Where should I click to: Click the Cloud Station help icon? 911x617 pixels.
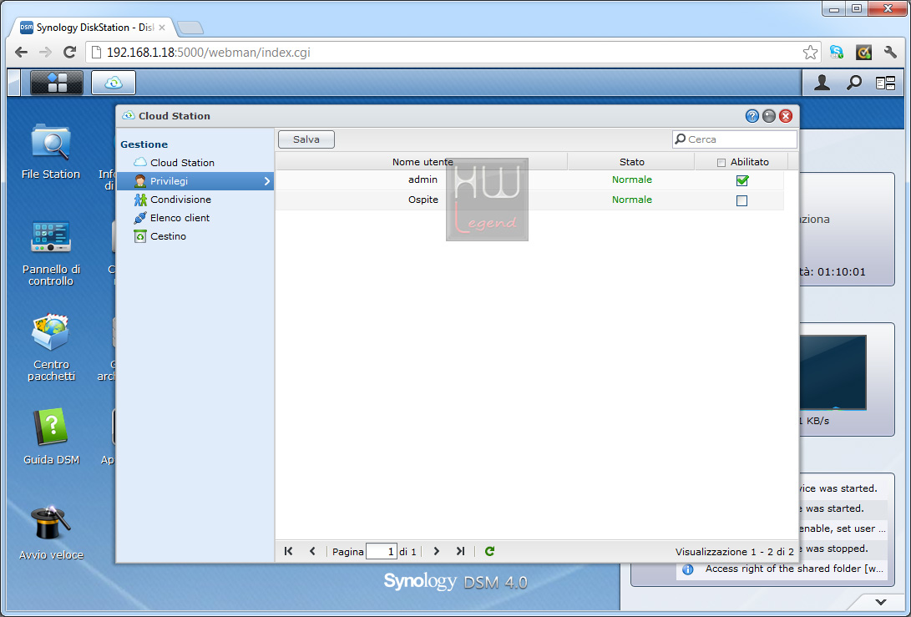click(x=752, y=116)
